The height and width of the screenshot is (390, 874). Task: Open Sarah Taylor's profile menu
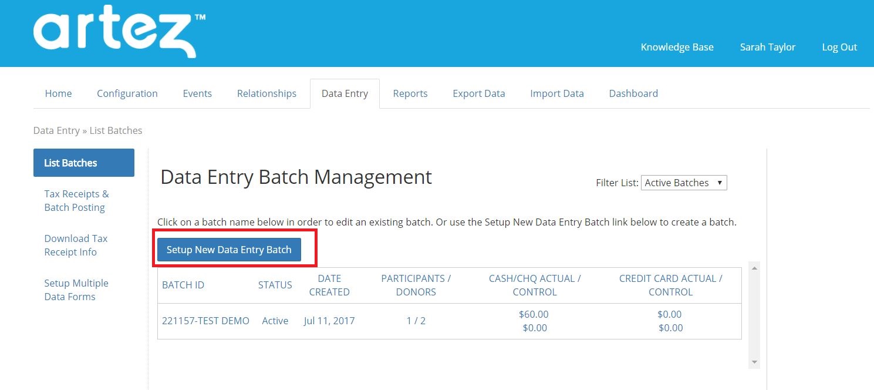(768, 47)
